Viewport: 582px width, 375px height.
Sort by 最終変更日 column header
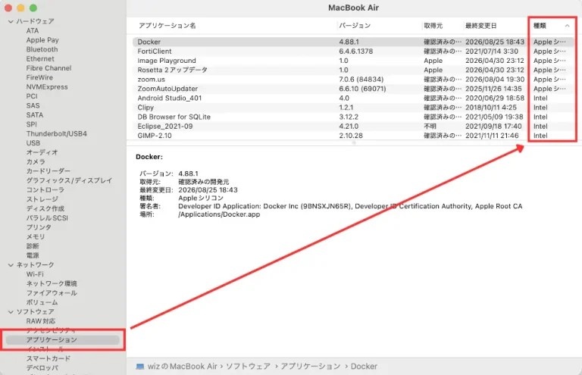[480, 26]
